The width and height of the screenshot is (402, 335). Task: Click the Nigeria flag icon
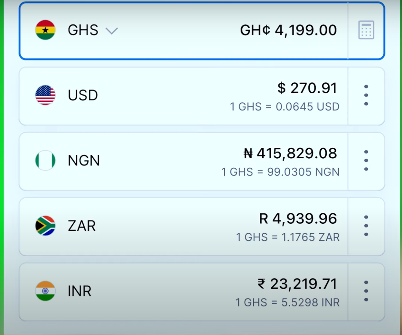[46, 160]
